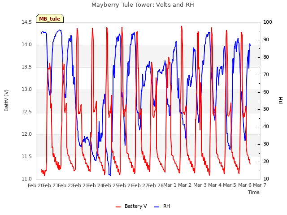Click the Feb 22 date label
287x215 pixels.
[65, 185]
